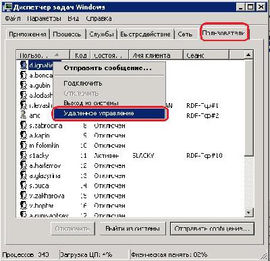Open the Вид menu
This screenshot has height=261, width=270.
(x=74, y=18)
